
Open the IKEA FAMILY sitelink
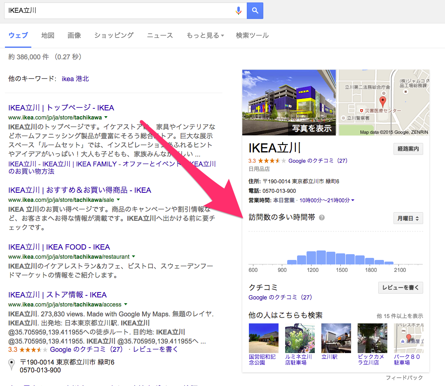pos(96,164)
